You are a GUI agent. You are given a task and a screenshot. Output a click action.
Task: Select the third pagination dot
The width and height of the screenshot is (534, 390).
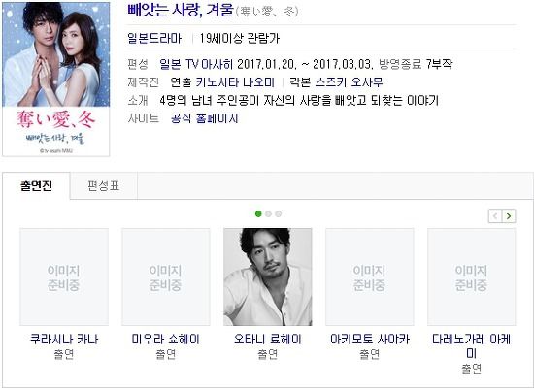pos(279,213)
